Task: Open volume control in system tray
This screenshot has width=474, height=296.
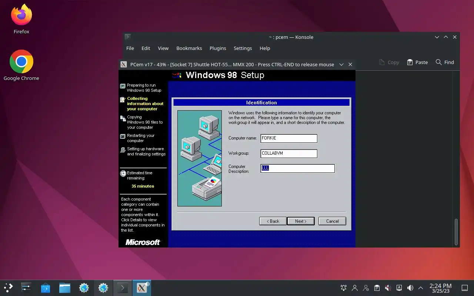Action: [410, 288]
